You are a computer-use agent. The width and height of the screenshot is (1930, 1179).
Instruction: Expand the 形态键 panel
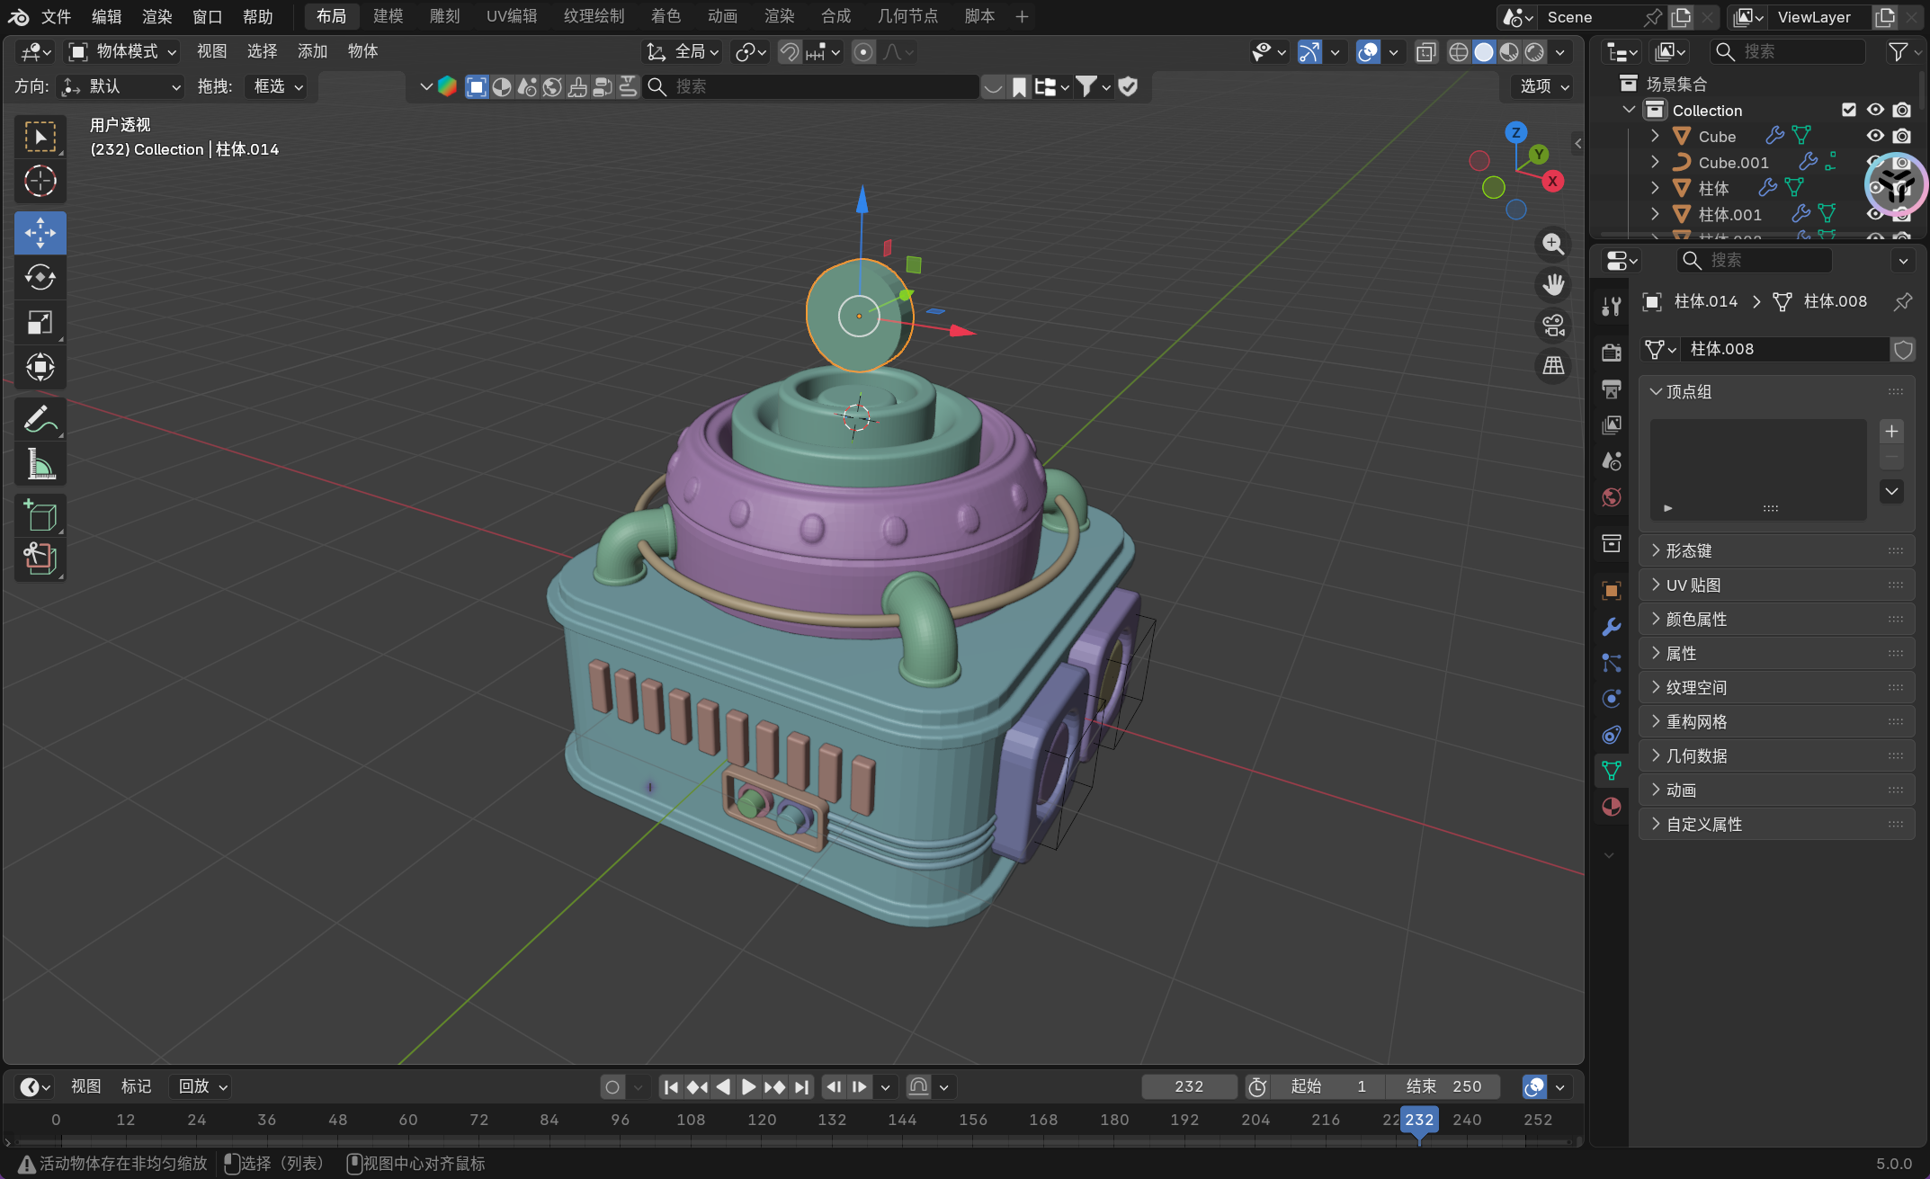click(x=1689, y=550)
